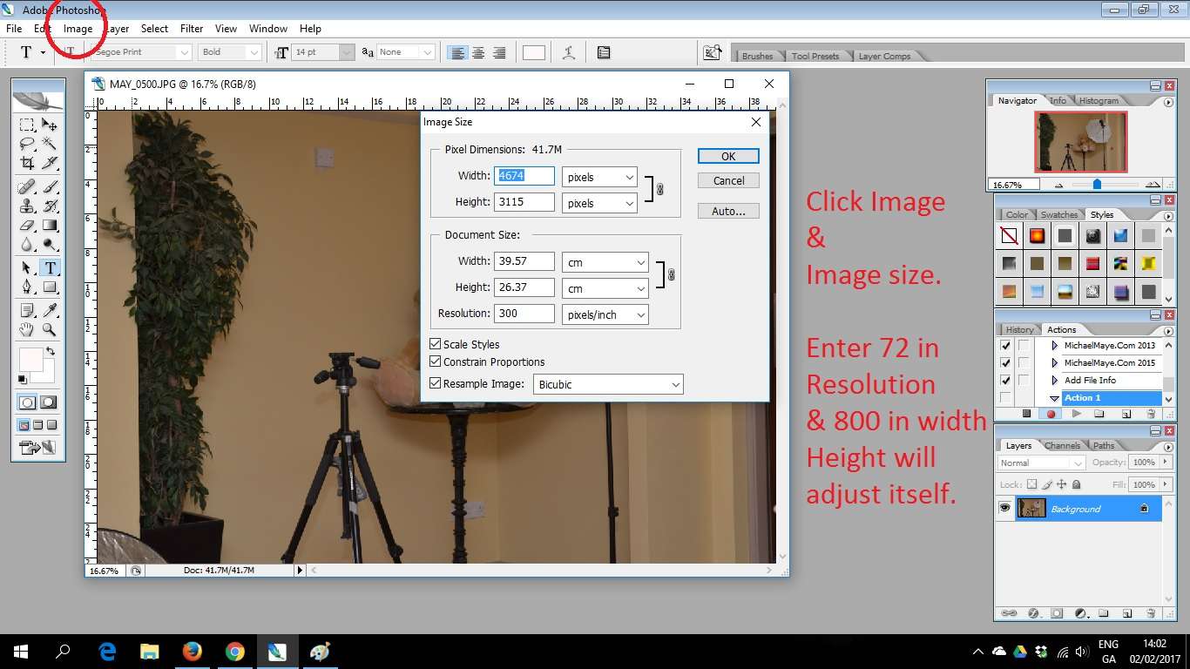Select the Slice tool
Screen dimensions: 1190x669
pos(50,163)
